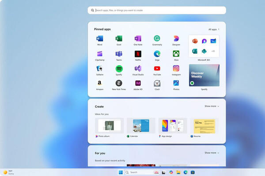Click the Windows Start button in taskbar
Image resolution: width=265 pixels, height=176 pixels.
120,172
